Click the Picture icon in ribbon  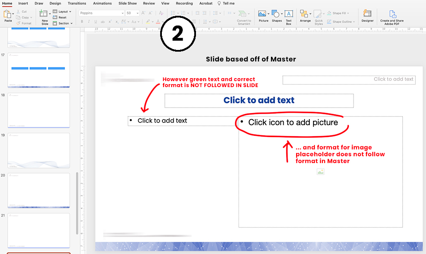tap(262, 14)
